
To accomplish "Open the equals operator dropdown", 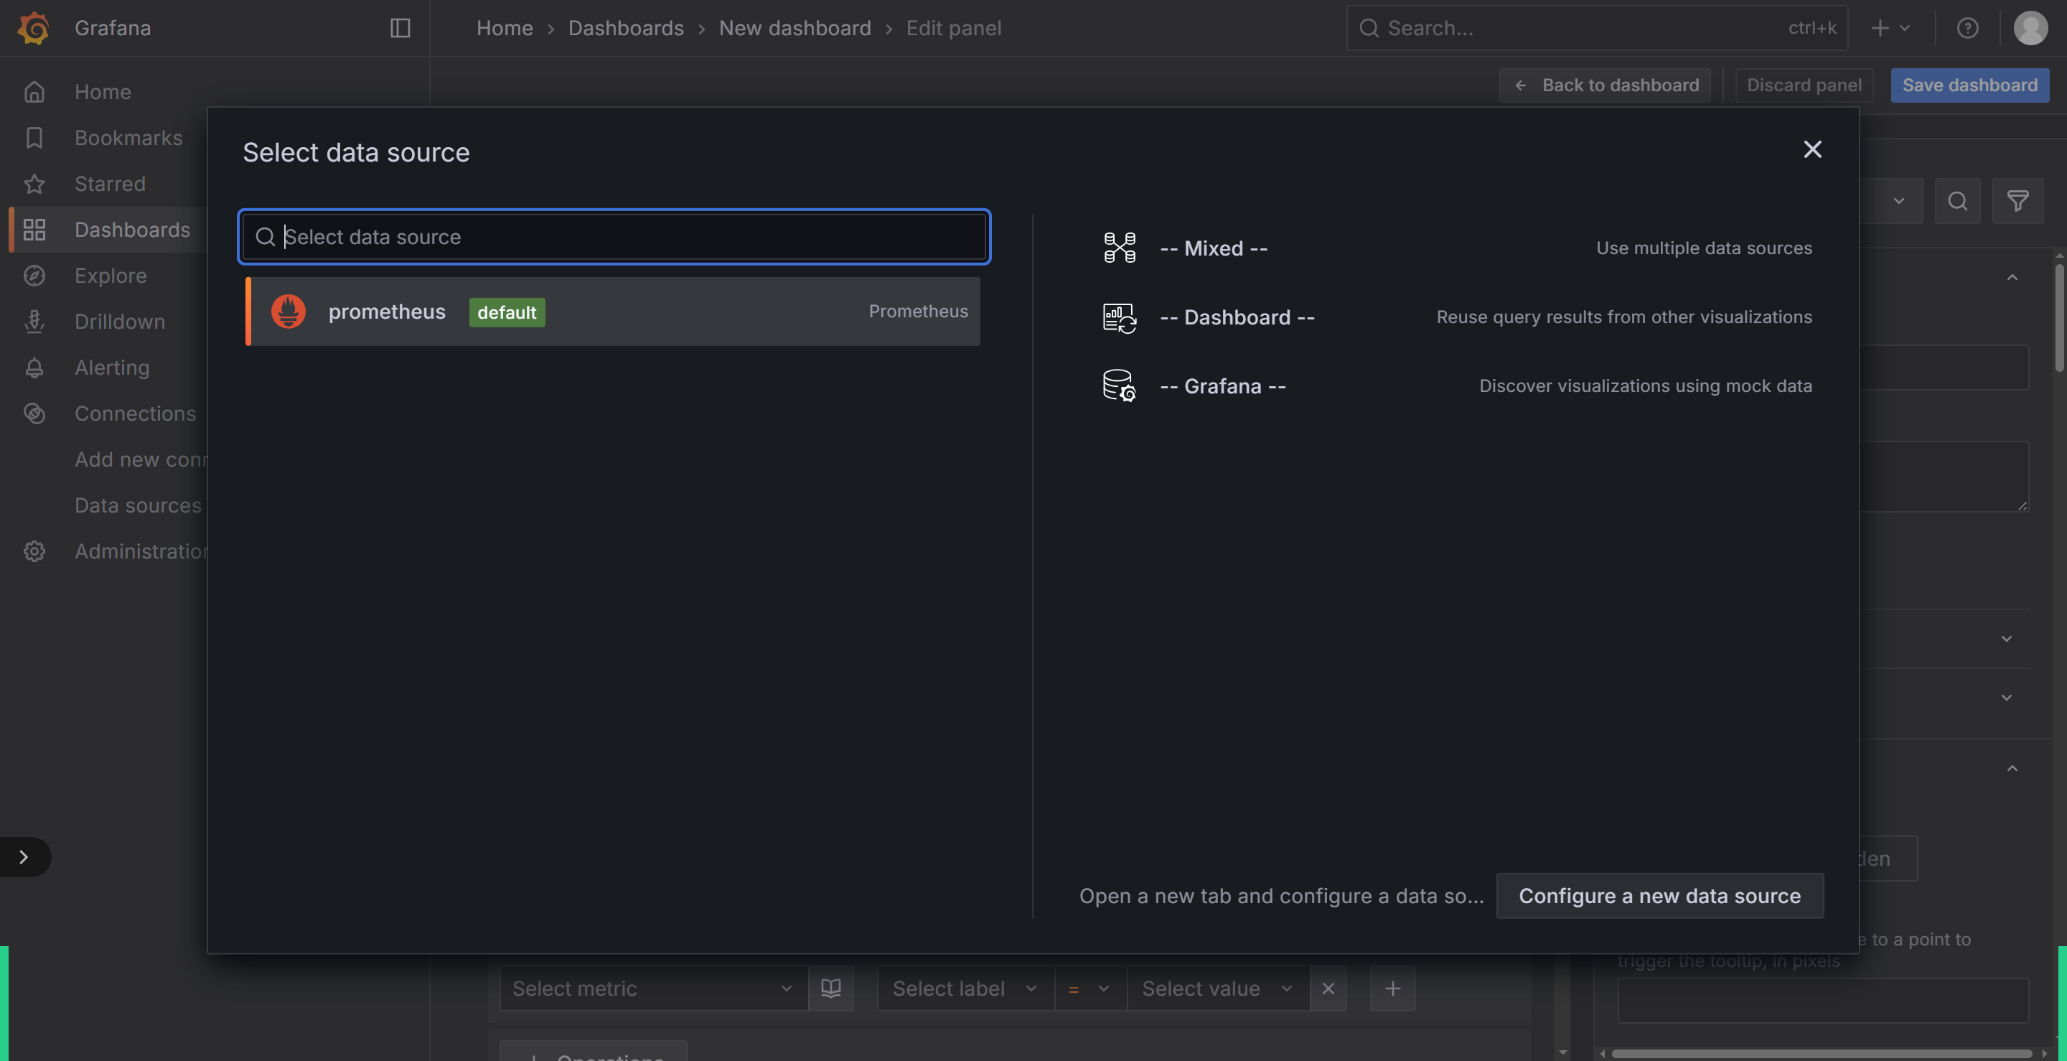I will 1090,988.
